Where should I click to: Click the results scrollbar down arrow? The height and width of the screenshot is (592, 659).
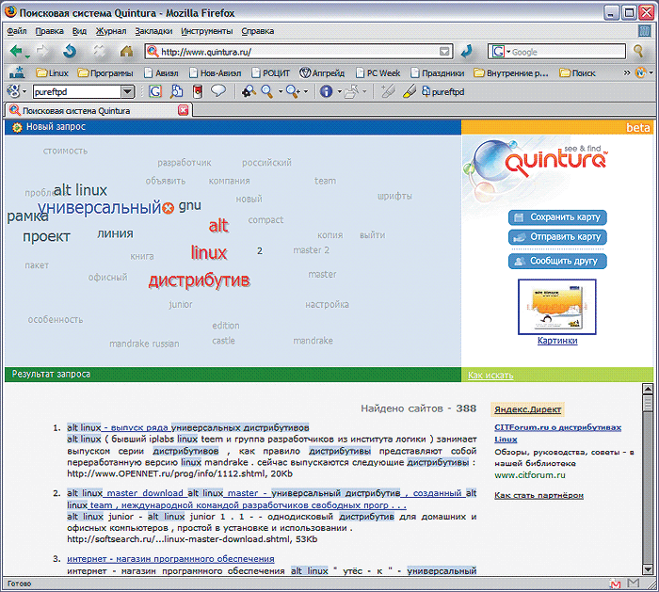click(x=648, y=569)
